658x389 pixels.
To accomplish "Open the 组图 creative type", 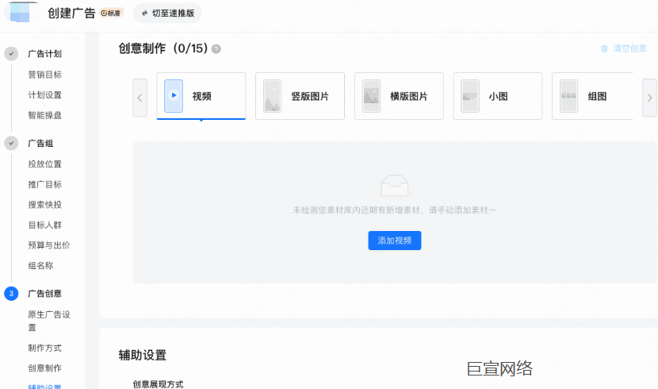I will tap(592, 96).
